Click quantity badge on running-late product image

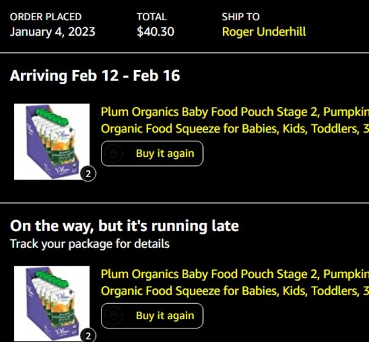click(88, 336)
